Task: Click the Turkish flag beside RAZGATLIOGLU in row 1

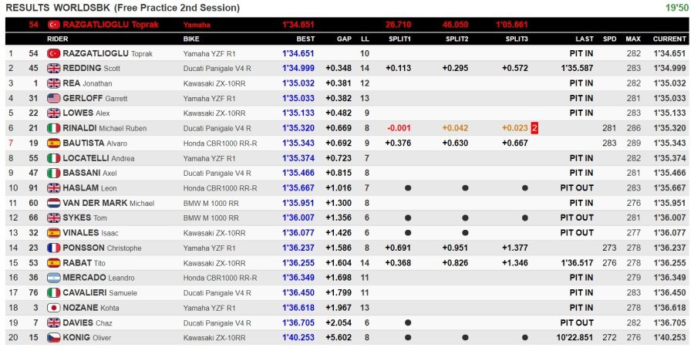Action: tap(53, 53)
